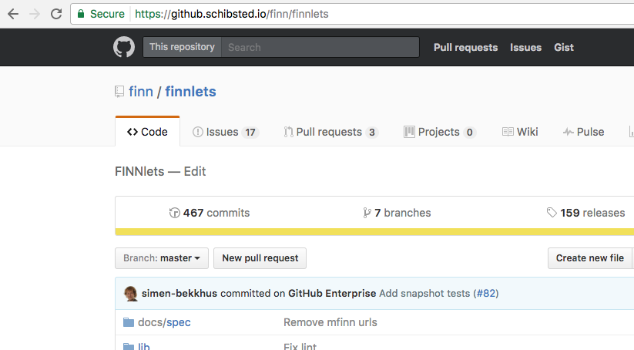The width and height of the screenshot is (634, 350).
Task: Click the repository book icon beside finn
Action: tap(119, 92)
